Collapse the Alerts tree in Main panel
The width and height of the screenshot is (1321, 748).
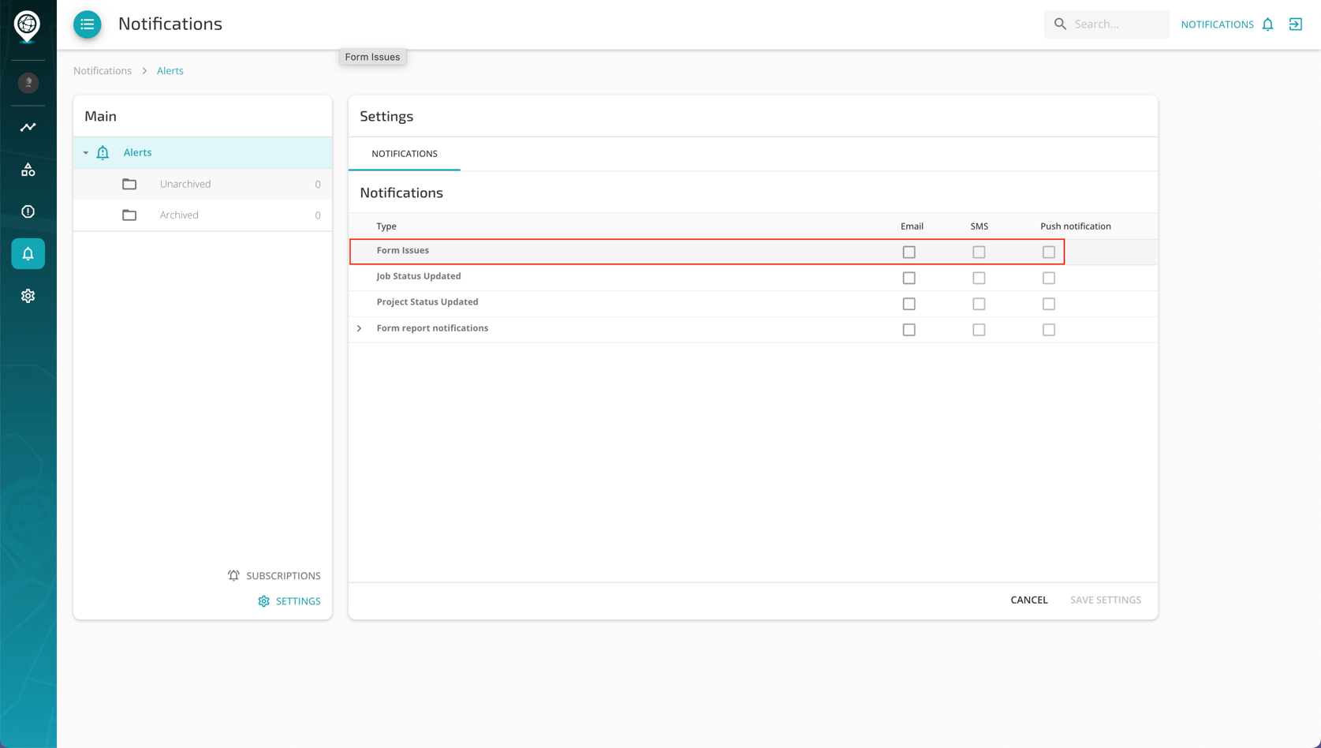click(87, 152)
